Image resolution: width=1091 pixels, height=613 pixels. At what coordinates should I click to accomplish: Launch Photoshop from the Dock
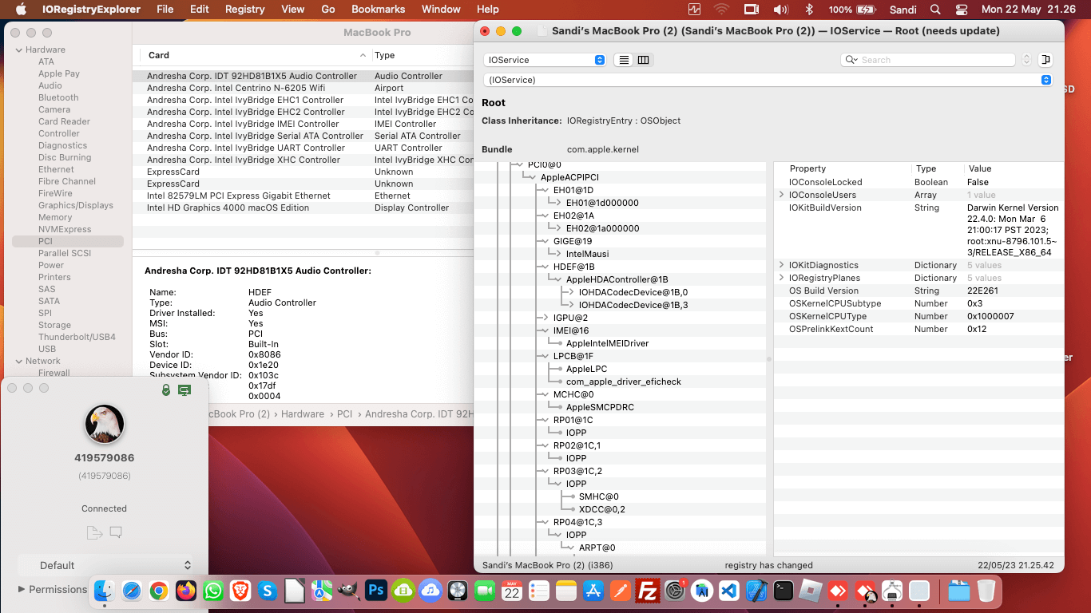click(x=376, y=591)
